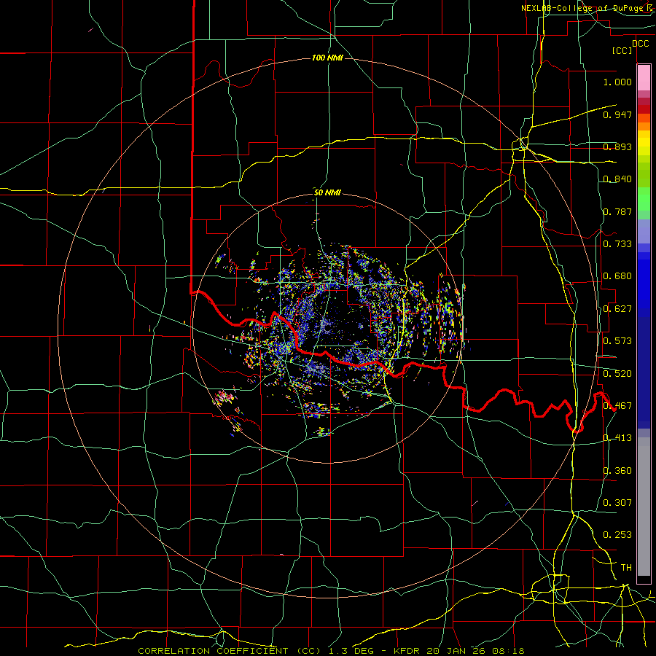Click the 1.3 DEG elevation text in footer
The width and height of the screenshot is (656, 656).
pyautogui.click(x=351, y=651)
